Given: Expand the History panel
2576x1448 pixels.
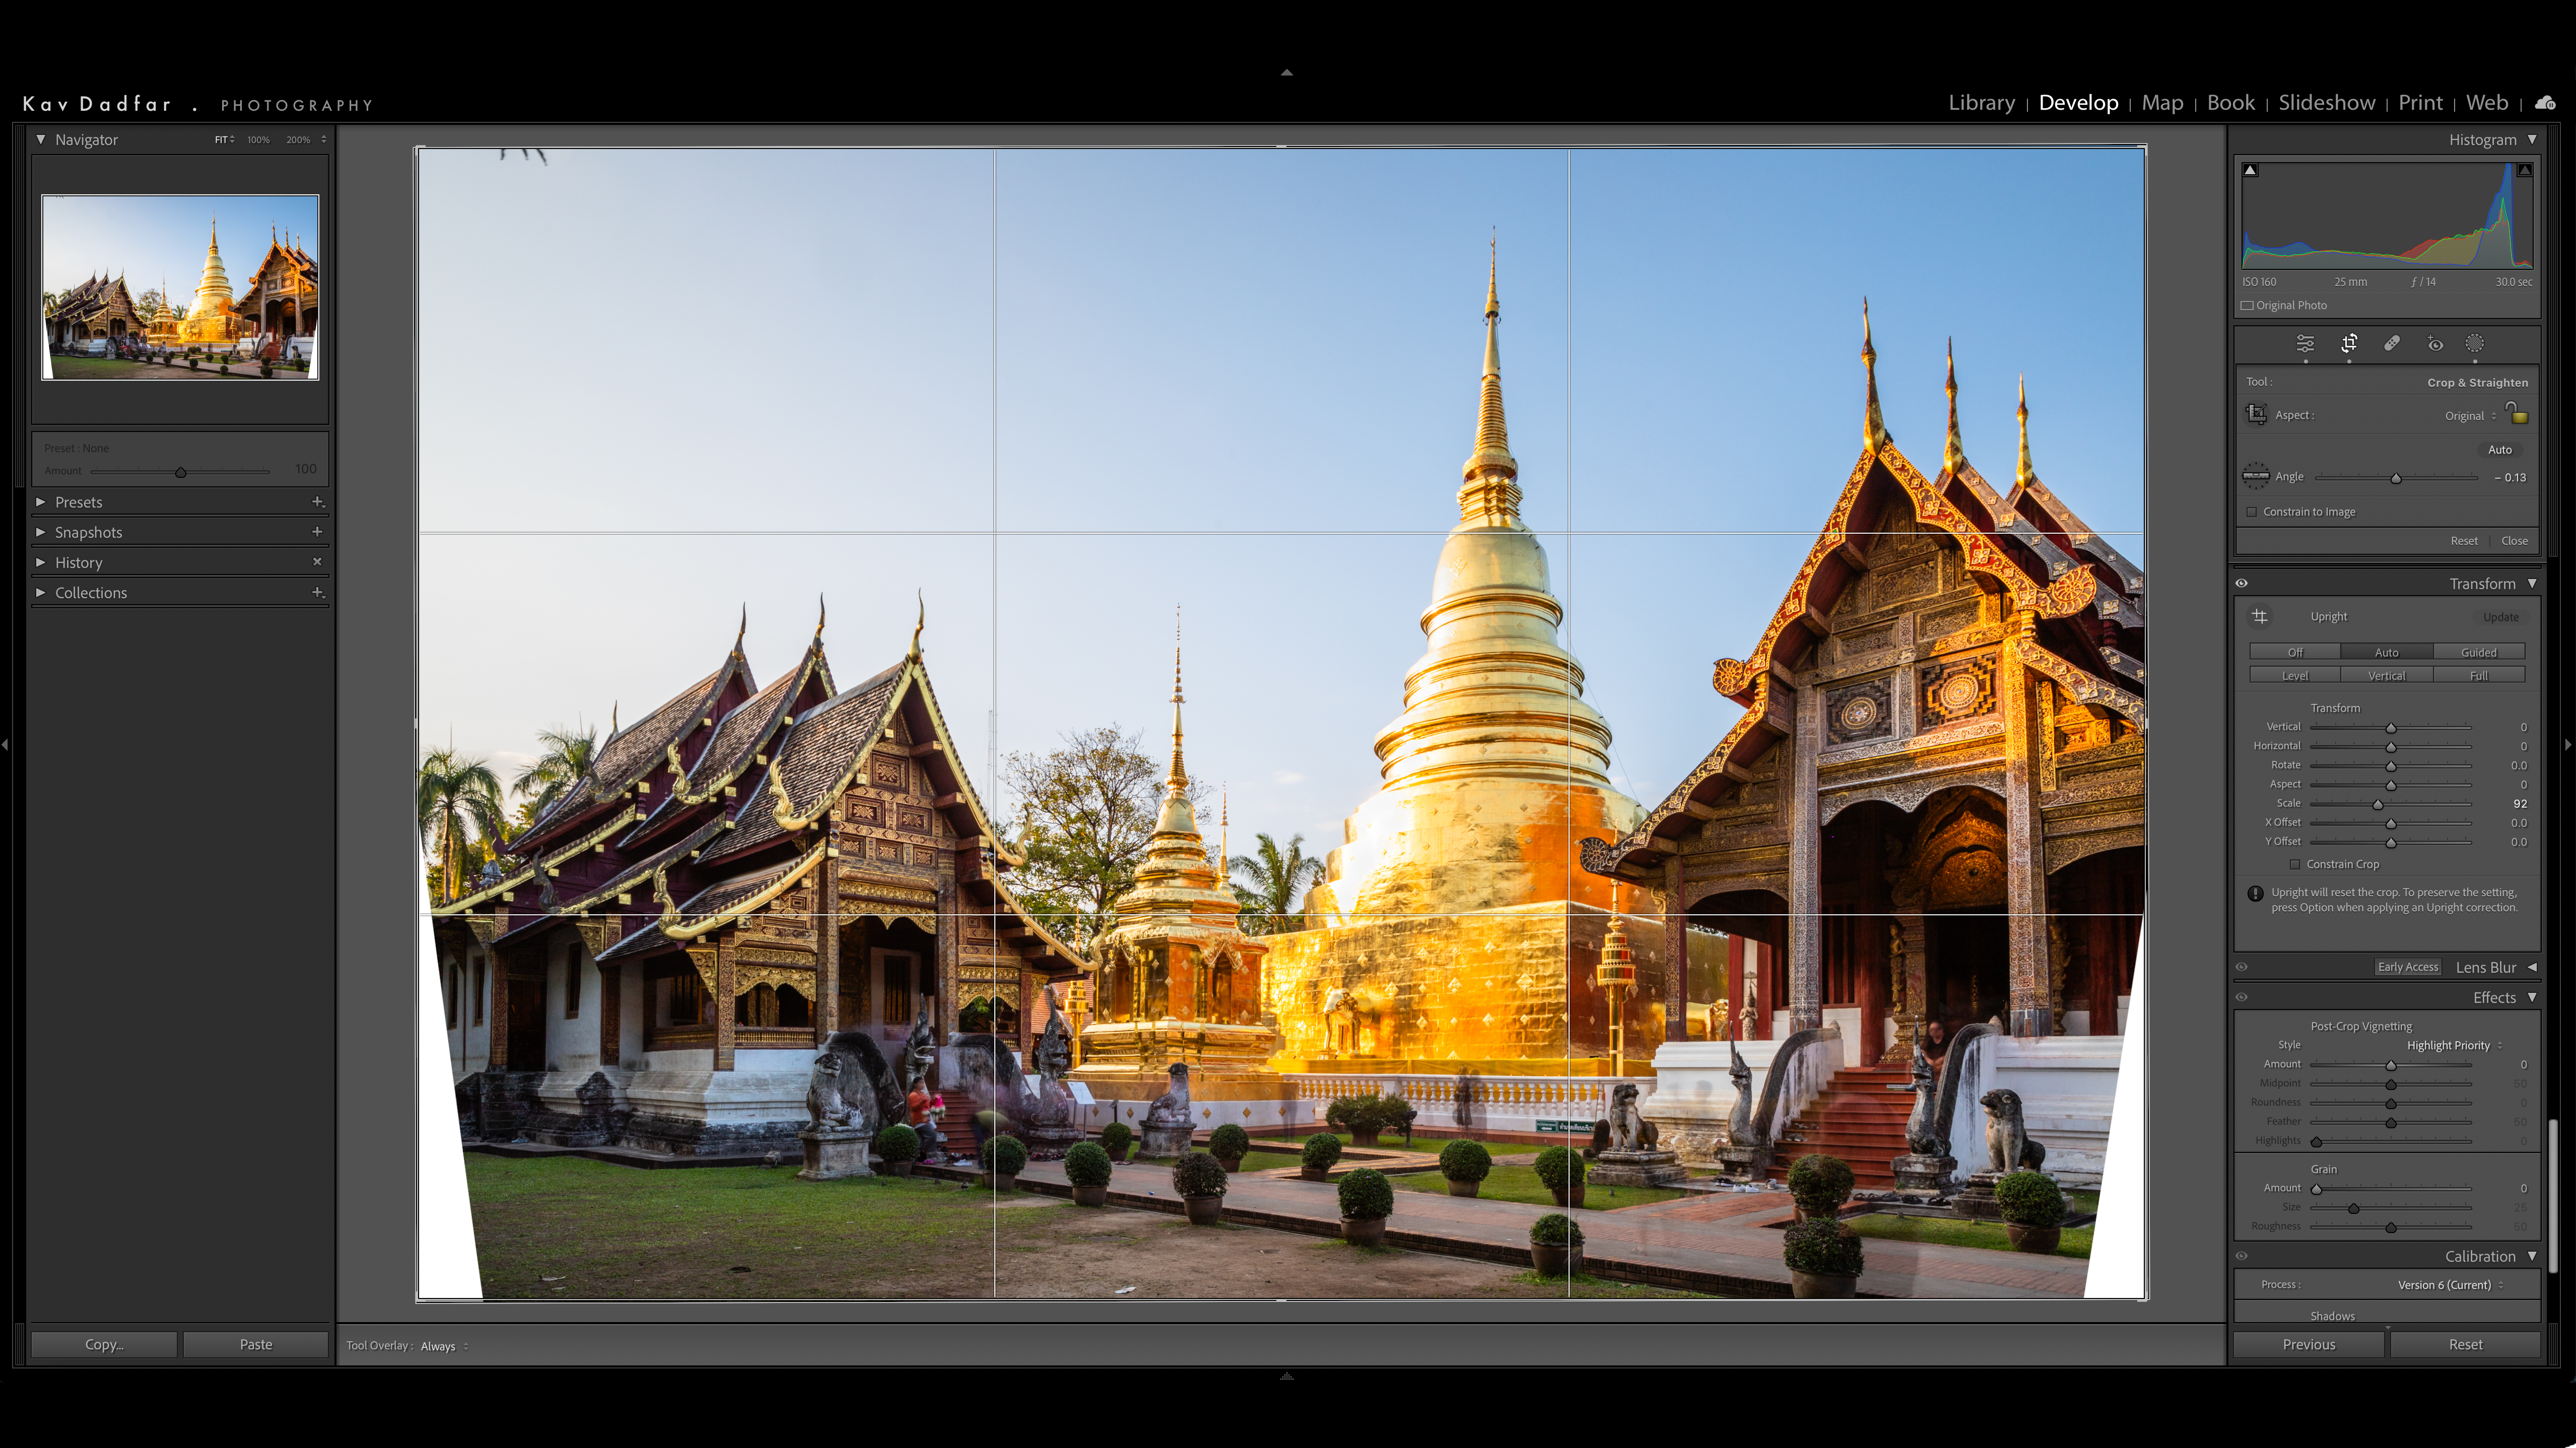Looking at the screenshot, I should (x=41, y=562).
